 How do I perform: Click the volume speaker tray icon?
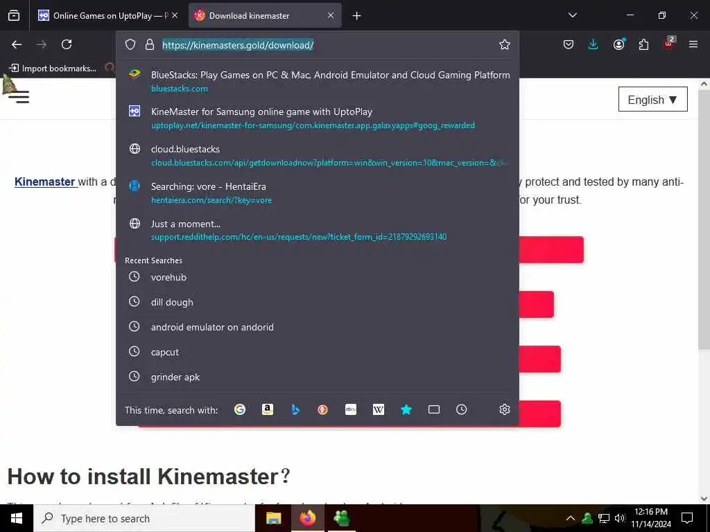(x=620, y=518)
